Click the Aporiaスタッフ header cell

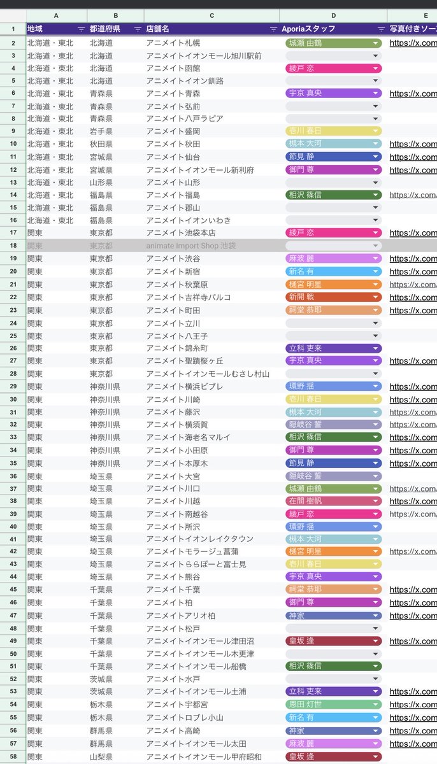click(333, 29)
